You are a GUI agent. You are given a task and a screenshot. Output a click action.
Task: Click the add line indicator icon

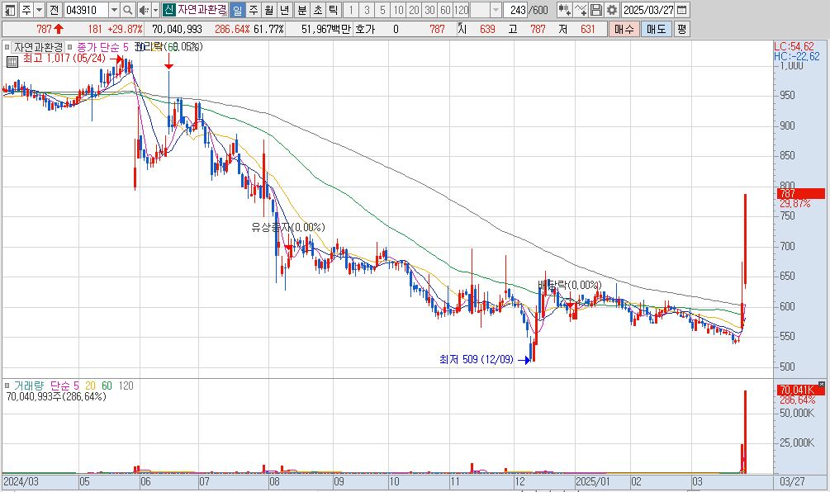click(580, 10)
